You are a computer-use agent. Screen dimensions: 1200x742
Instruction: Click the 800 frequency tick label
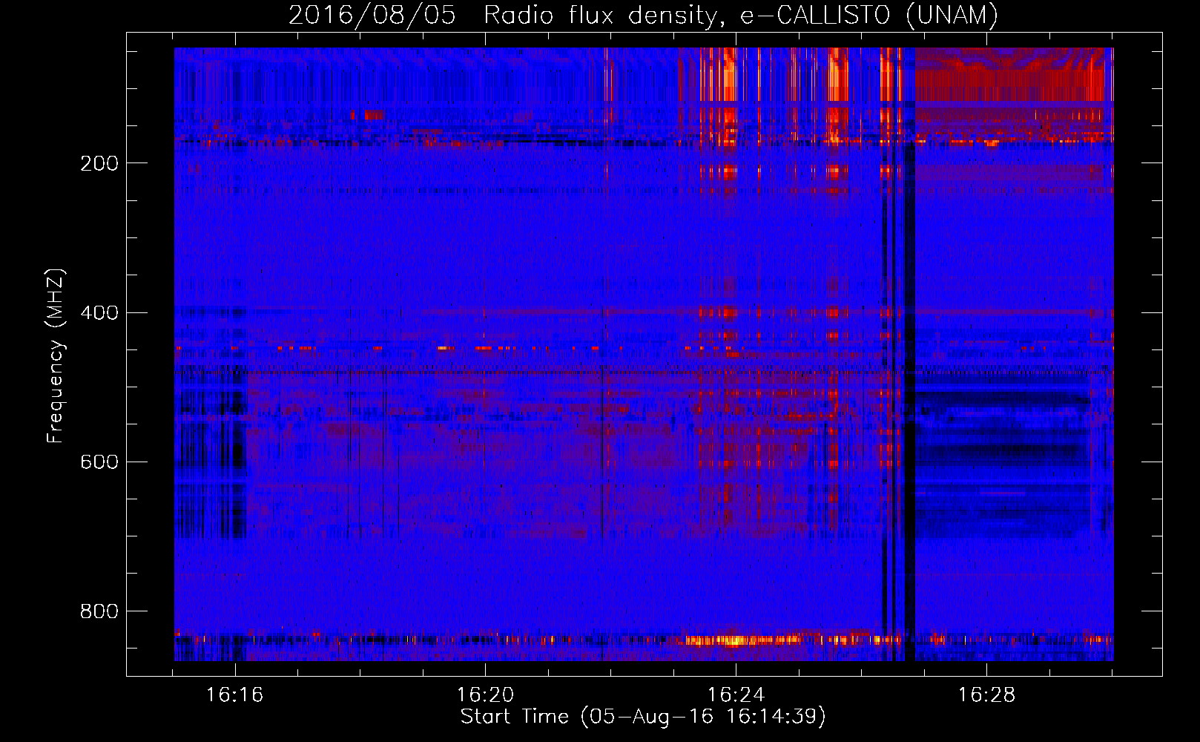[99, 611]
